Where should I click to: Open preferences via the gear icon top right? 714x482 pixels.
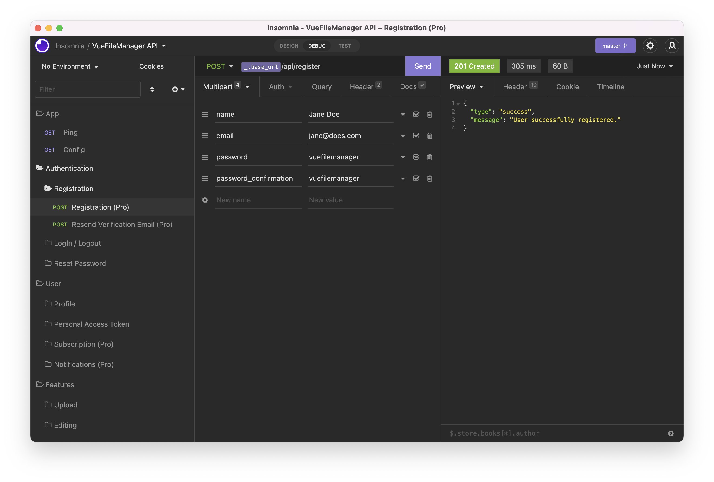(650, 45)
